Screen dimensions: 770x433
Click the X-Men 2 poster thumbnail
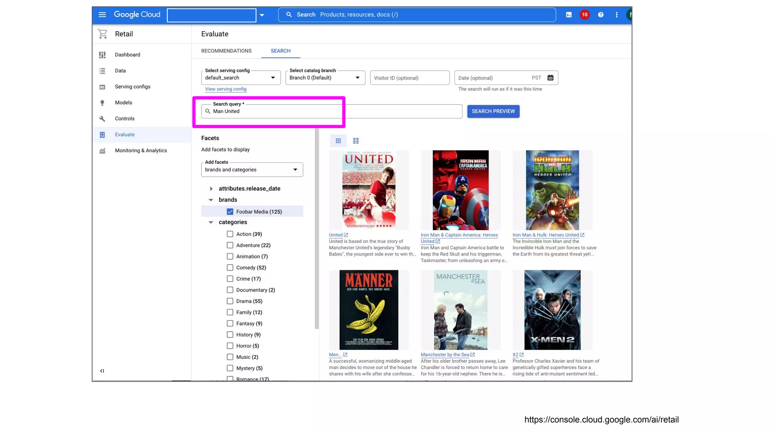[x=552, y=310]
